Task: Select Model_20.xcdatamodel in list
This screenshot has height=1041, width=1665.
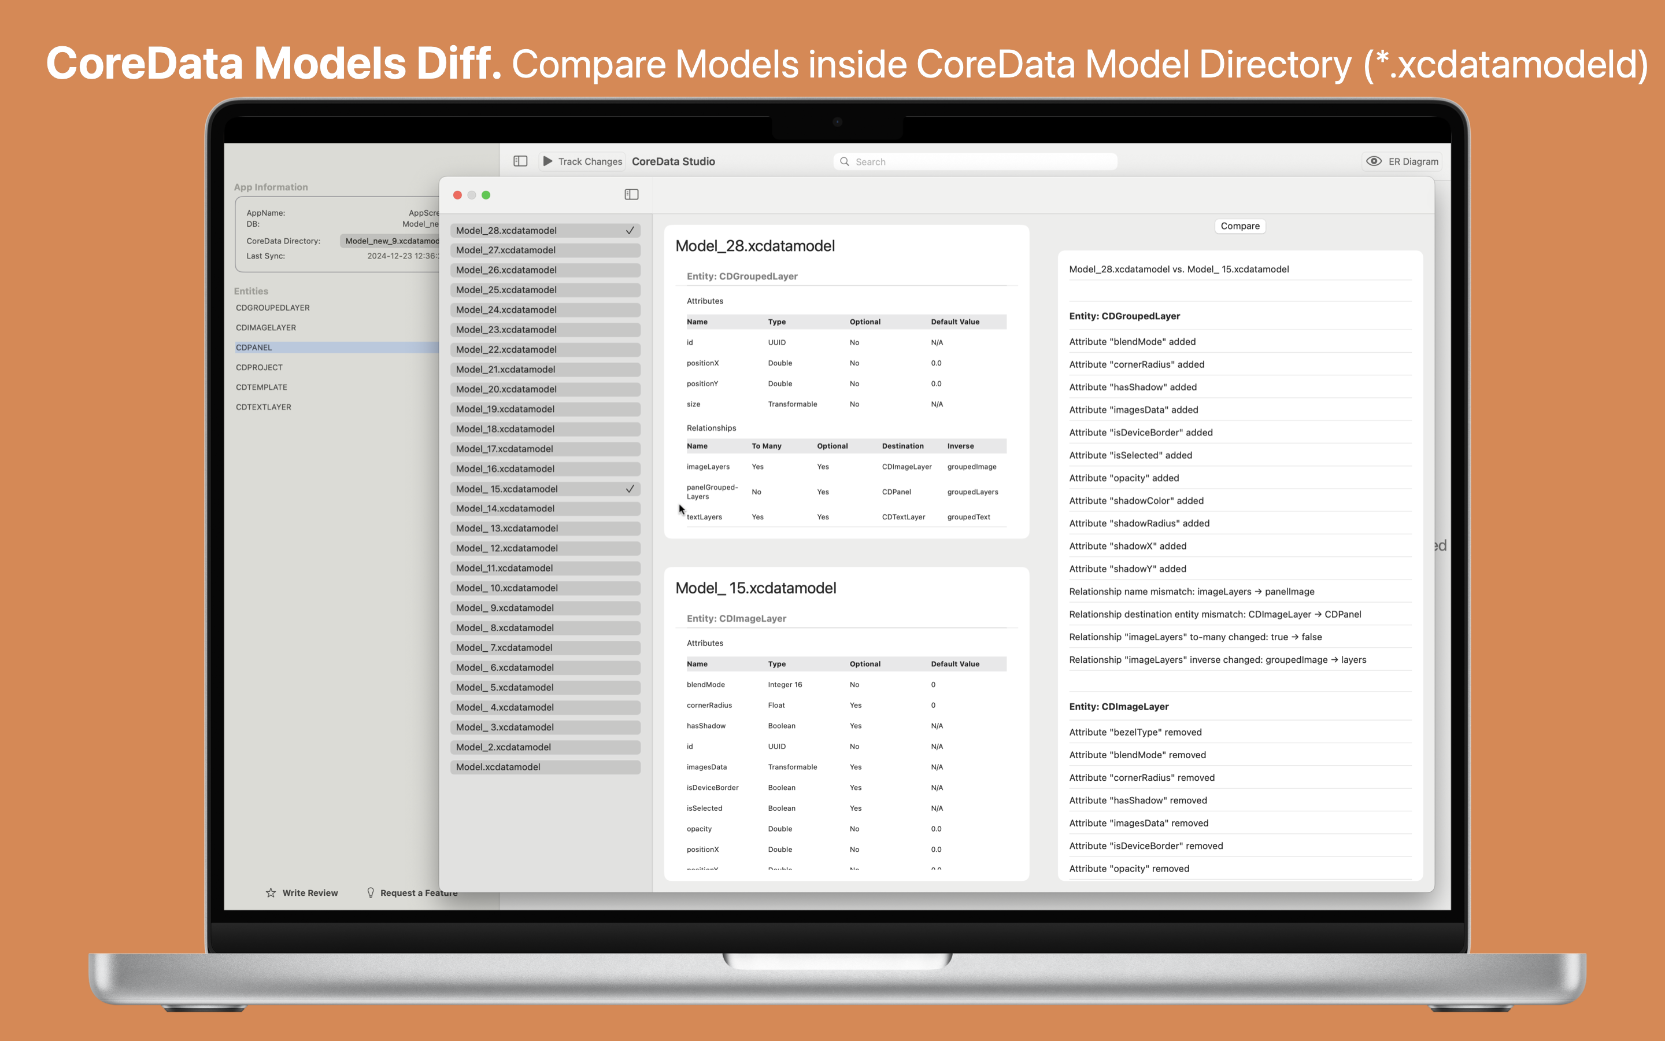Action: (x=545, y=390)
